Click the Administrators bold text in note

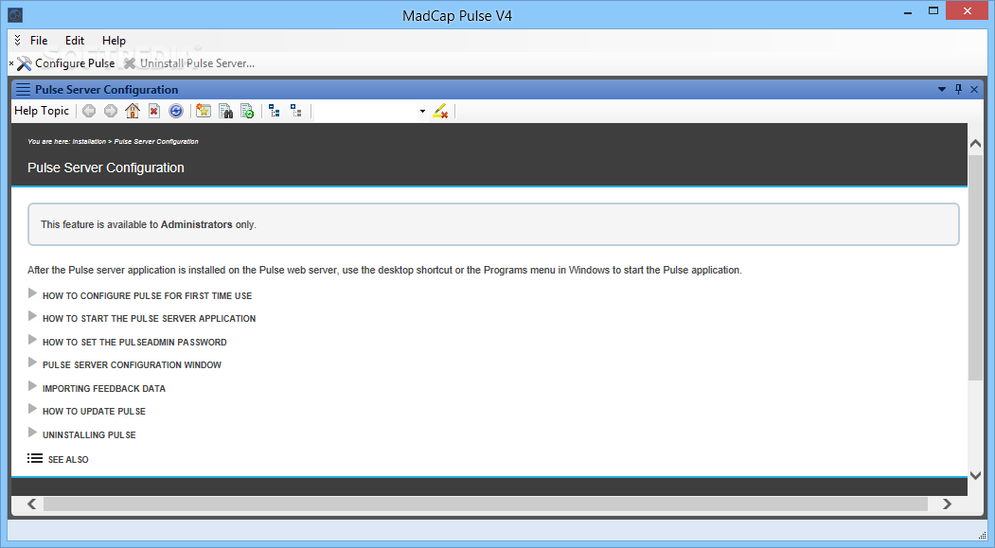tap(197, 224)
